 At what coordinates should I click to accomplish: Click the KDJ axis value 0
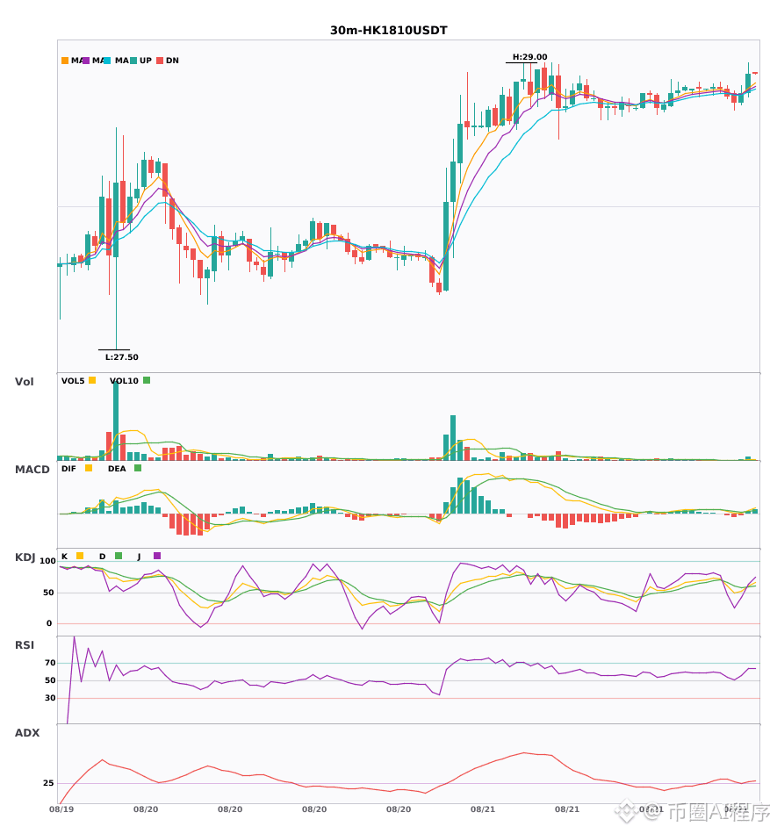click(x=49, y=623)
